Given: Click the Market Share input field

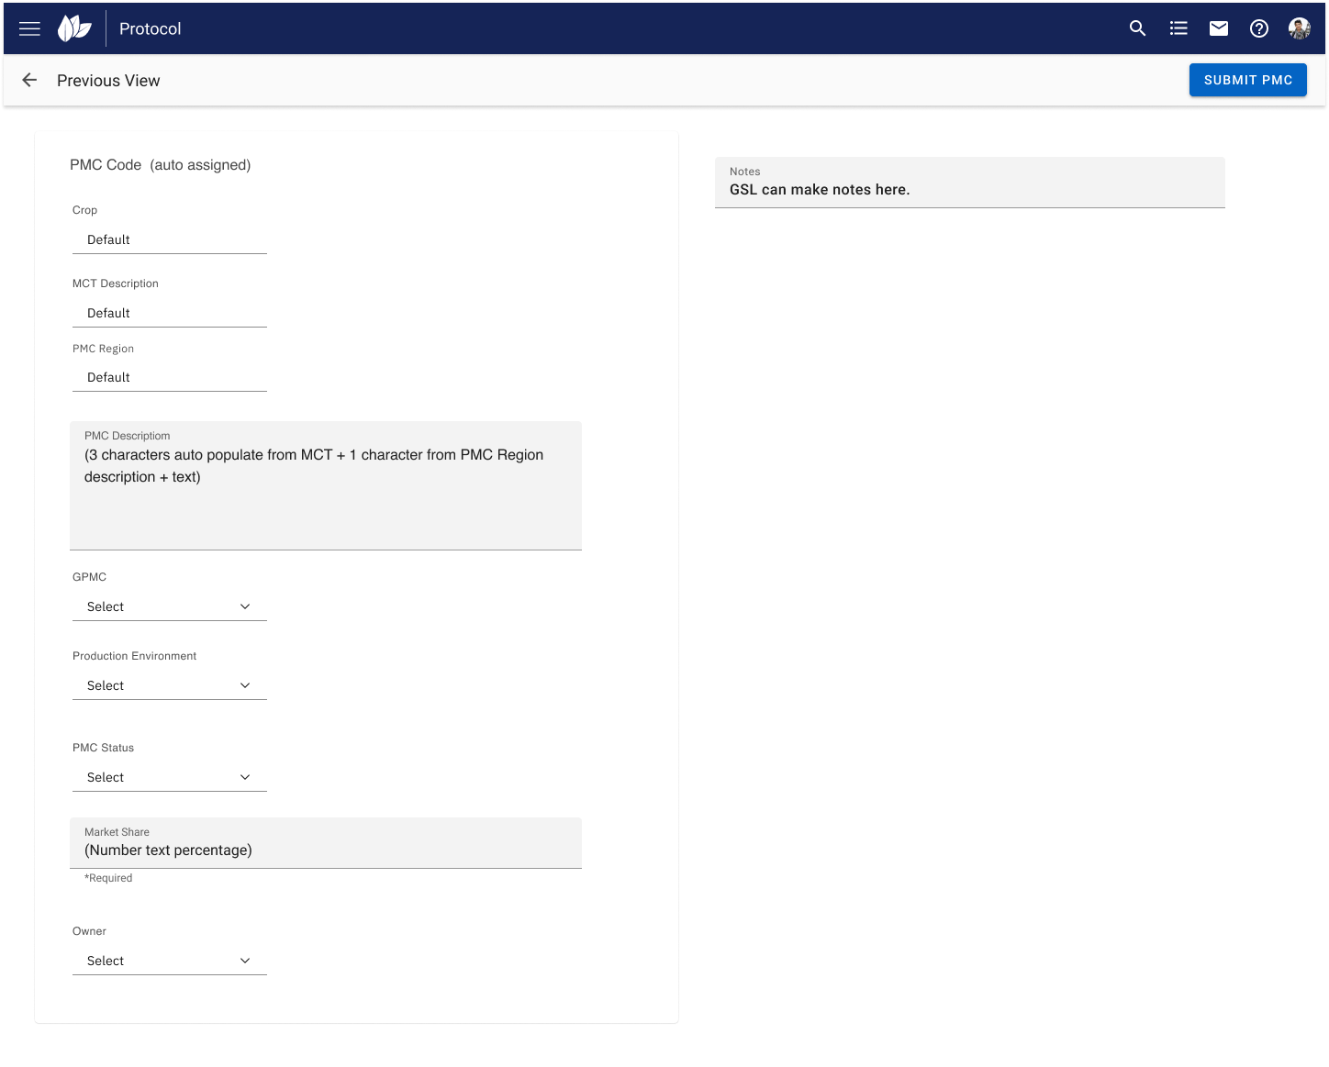Looking at the screenshot, I should 325,850.
